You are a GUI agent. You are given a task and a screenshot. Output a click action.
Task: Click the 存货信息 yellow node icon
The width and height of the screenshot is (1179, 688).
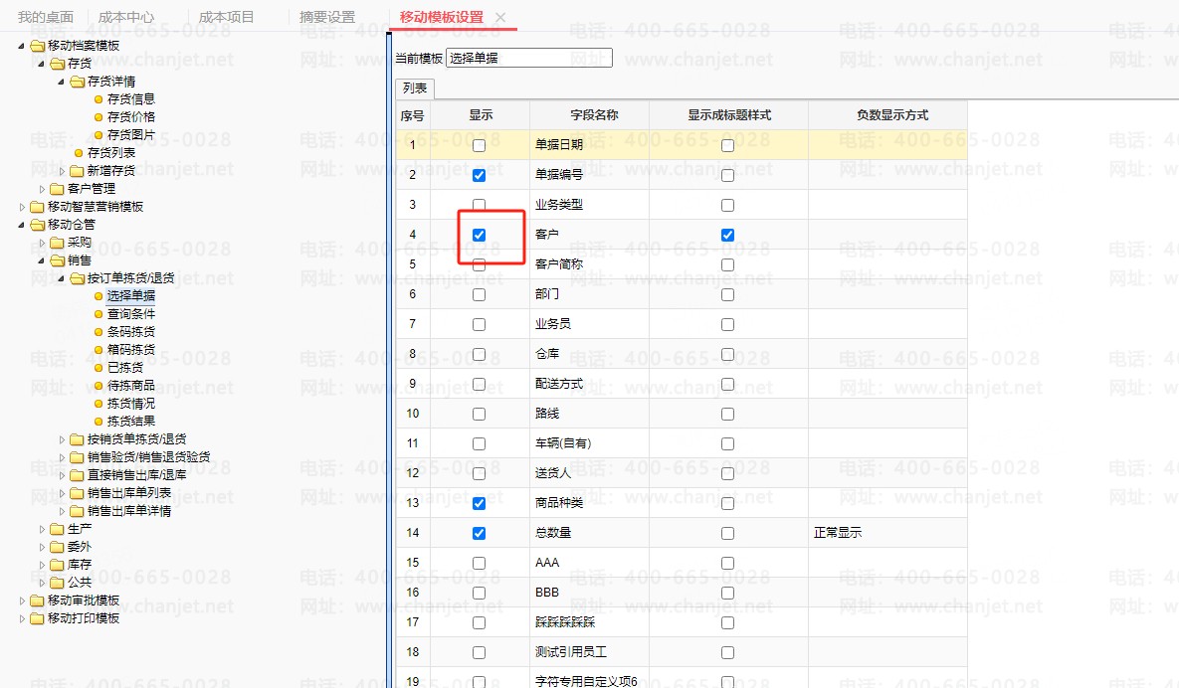pos(98,99)
